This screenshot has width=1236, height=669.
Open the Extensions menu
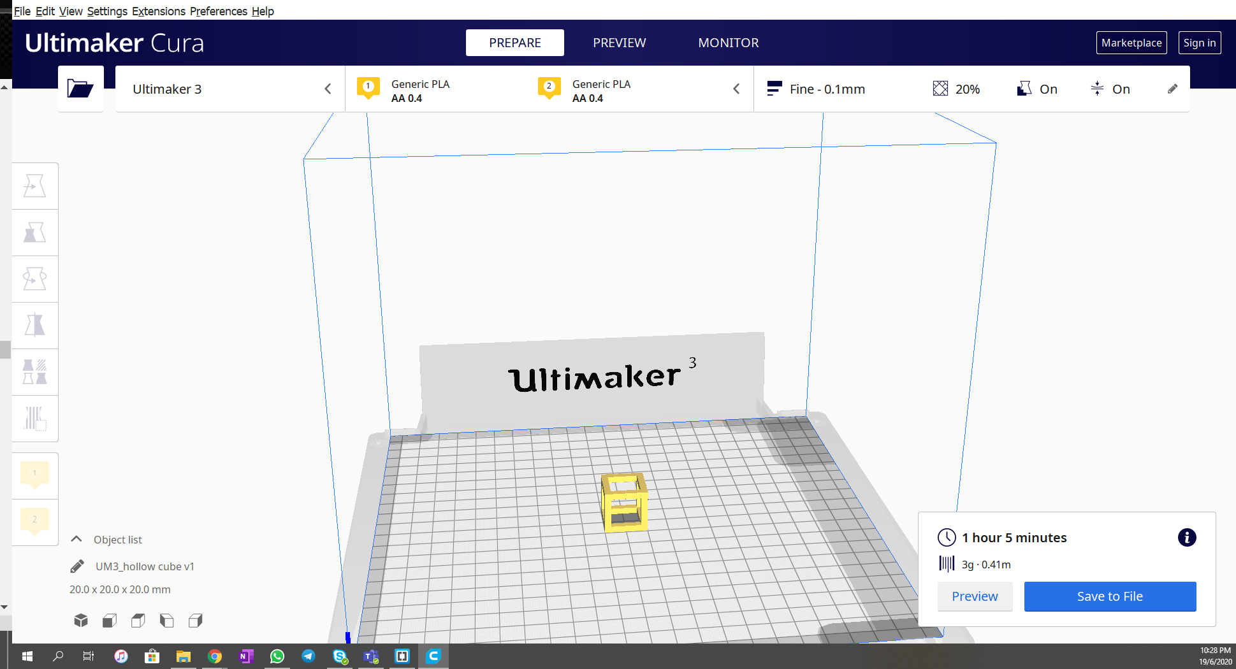159,11
